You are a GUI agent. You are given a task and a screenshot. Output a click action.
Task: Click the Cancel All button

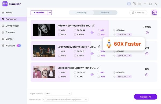tap(145, 97)
